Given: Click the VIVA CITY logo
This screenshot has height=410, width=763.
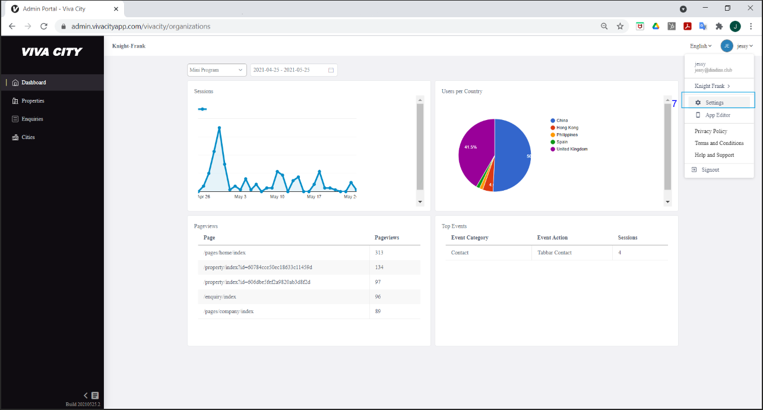Looking at the screenshot, I should point(52,52).
